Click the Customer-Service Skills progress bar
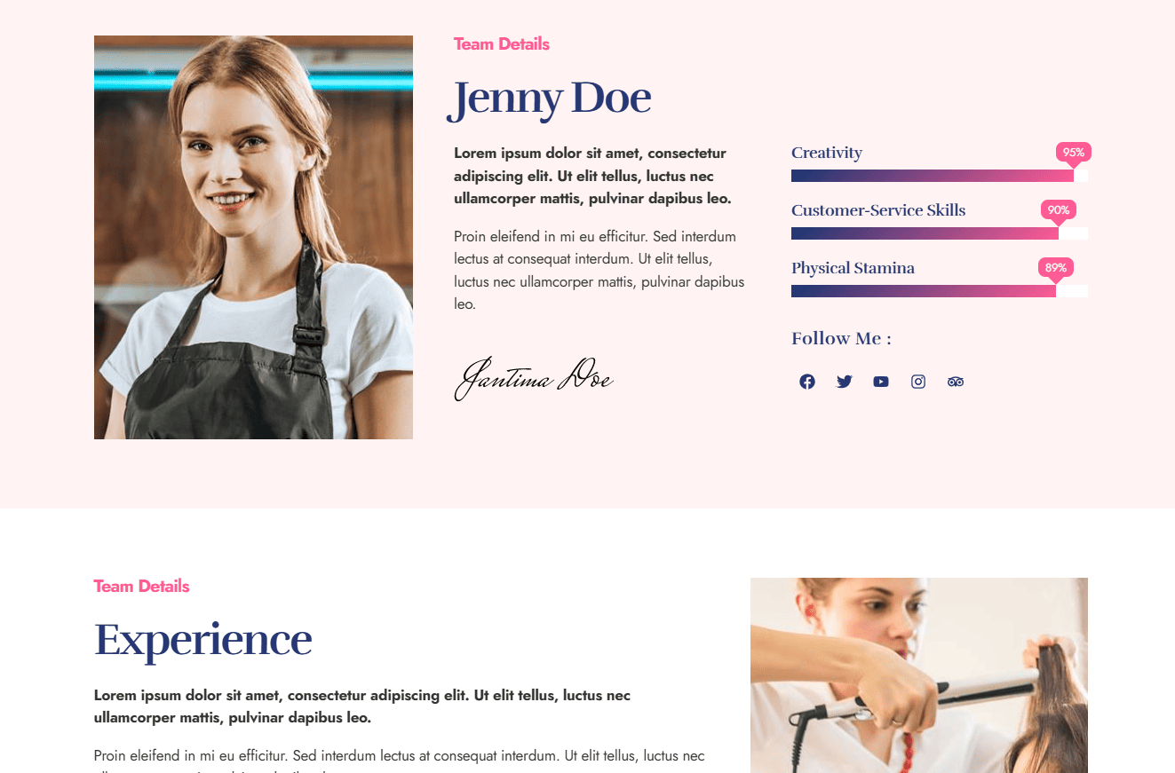1175x773 pixels. point(940,233)
